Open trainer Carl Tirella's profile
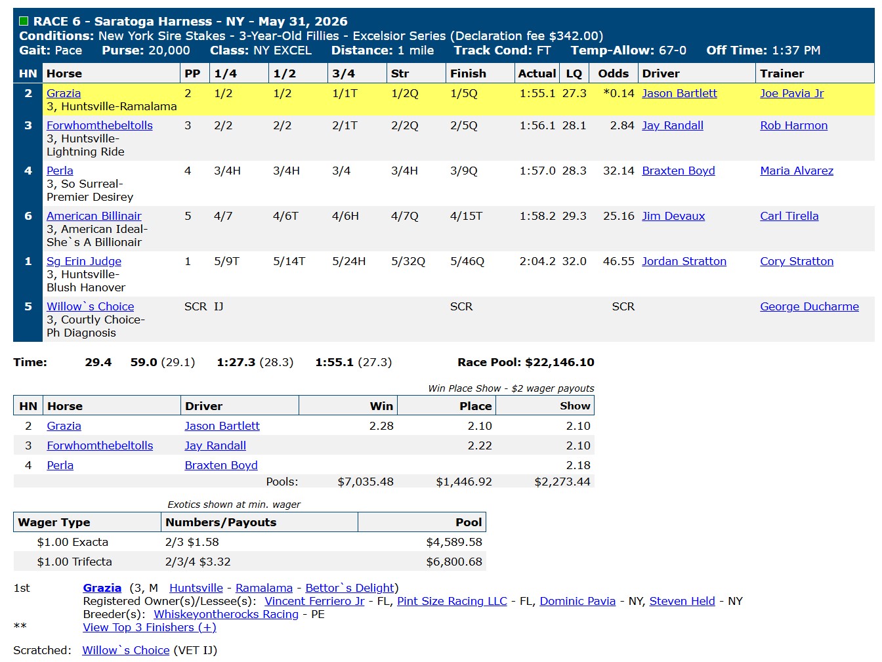 point(789,216)
